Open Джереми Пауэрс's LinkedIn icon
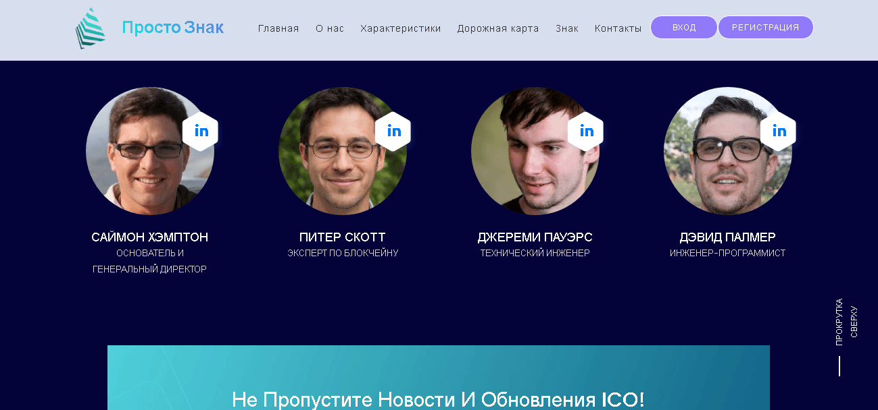Image resolution: width=878 pixels, height=410 pixels. 585,131
